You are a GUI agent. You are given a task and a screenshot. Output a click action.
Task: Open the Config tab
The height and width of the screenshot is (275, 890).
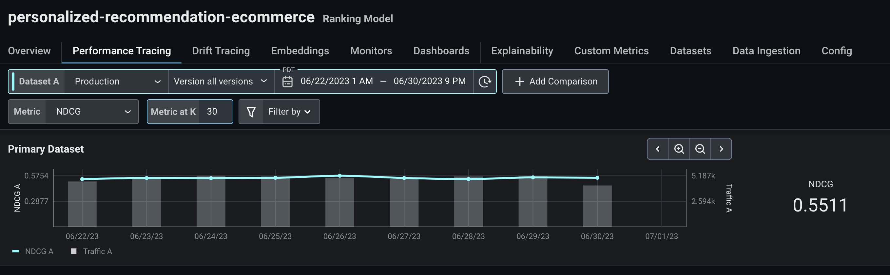pos(837,51)
